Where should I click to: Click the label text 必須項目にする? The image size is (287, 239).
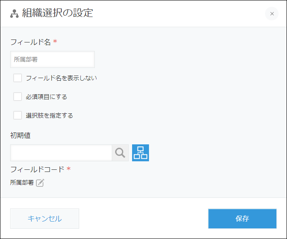46,97
